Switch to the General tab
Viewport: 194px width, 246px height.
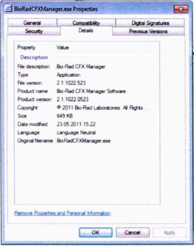point(32,23)
